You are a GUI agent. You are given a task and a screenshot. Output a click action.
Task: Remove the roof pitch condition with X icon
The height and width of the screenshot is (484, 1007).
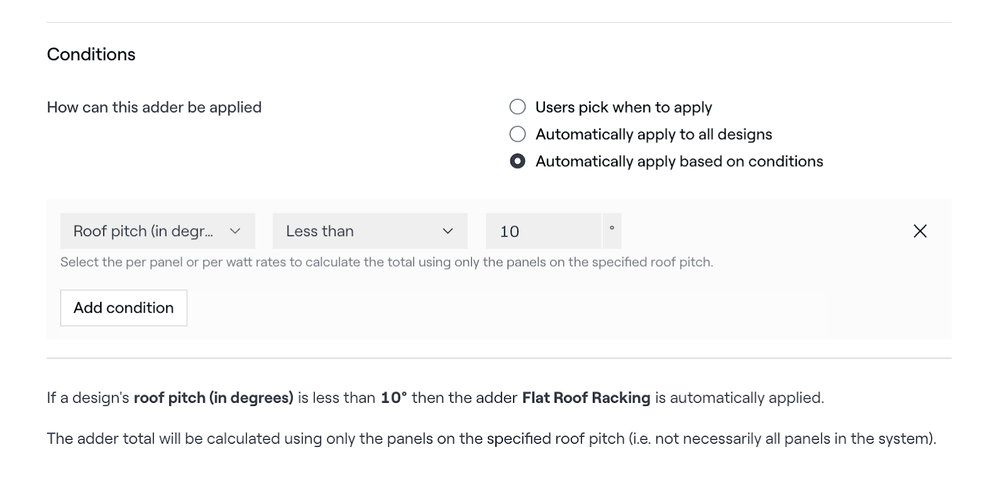tap(920, 231)
